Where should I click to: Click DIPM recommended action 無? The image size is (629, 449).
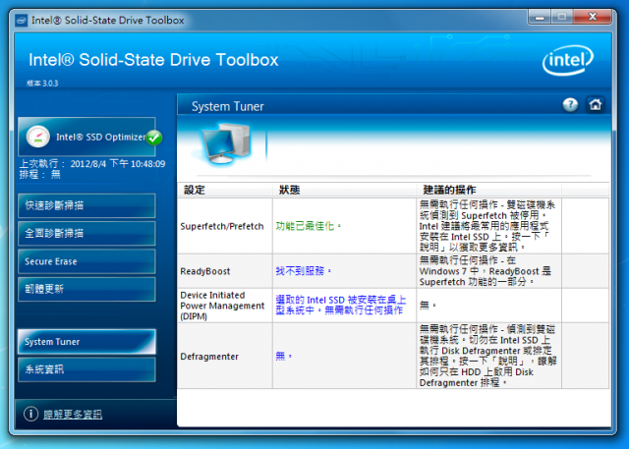point(428,306)
